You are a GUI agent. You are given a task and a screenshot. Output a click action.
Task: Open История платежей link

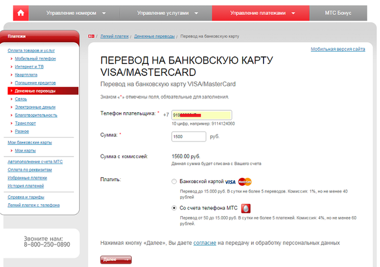click(x=26, y=186)
